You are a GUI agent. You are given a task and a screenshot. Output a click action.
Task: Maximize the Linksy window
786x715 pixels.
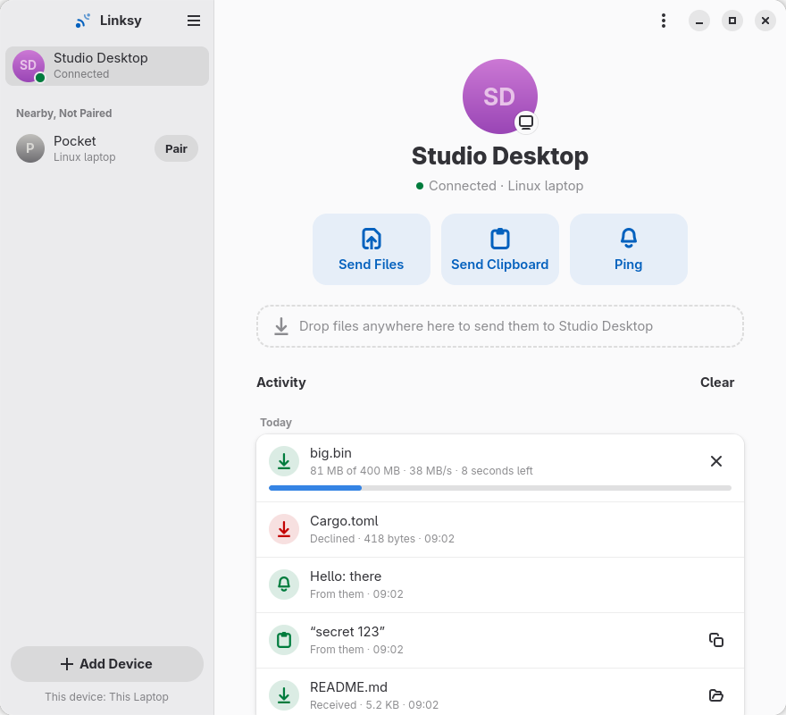click(732, 21)
